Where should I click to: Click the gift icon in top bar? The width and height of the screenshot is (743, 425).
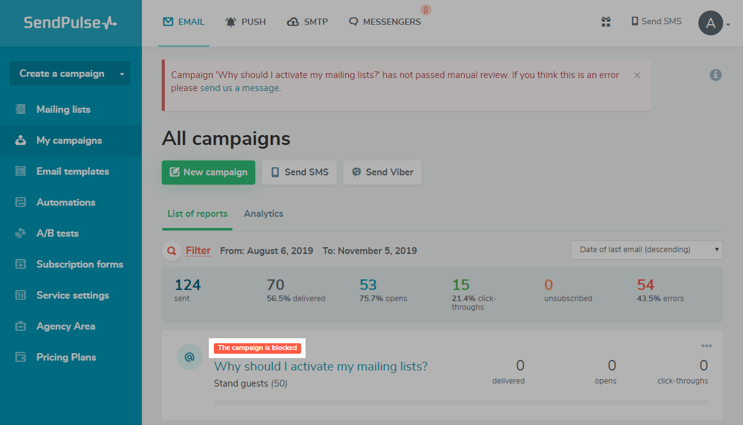point(605,22)
